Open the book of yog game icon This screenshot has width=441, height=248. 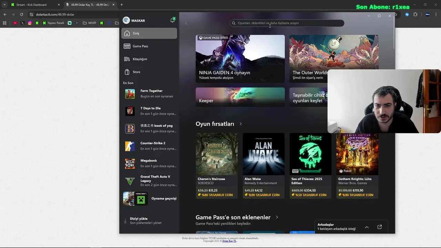[130, 128]
